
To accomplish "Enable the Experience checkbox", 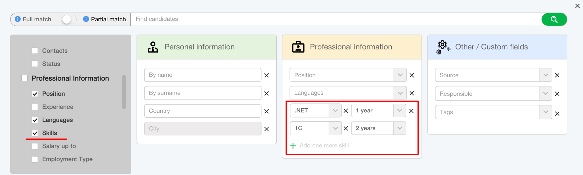I will click(x=35, y=107).
